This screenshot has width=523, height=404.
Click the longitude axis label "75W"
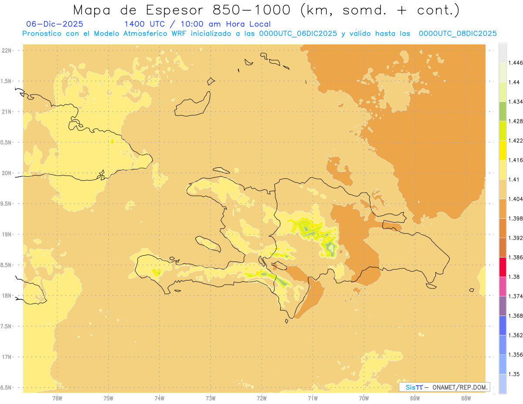pos(109,398)
